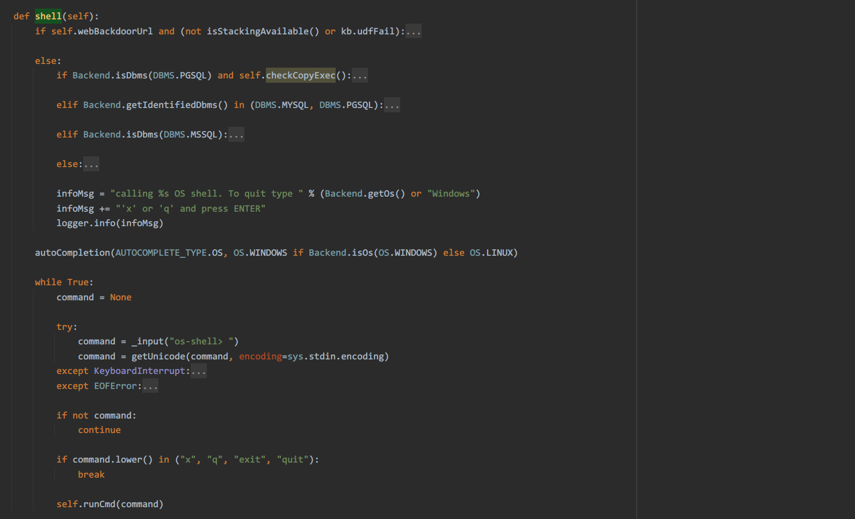Screen dimensions: 855x519
Task: Expand the folded inner else block
Action: tap(91, 164)
